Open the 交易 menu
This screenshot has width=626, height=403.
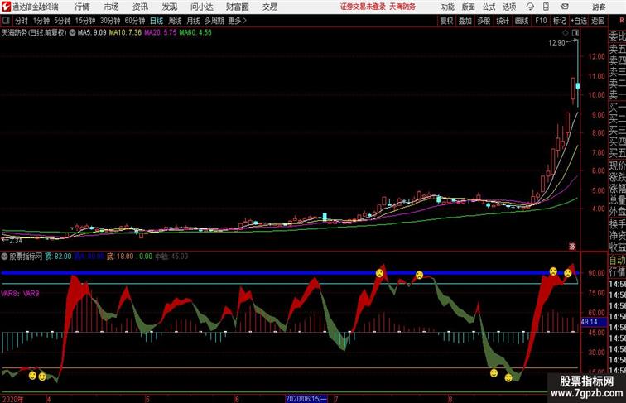[269, 7]
